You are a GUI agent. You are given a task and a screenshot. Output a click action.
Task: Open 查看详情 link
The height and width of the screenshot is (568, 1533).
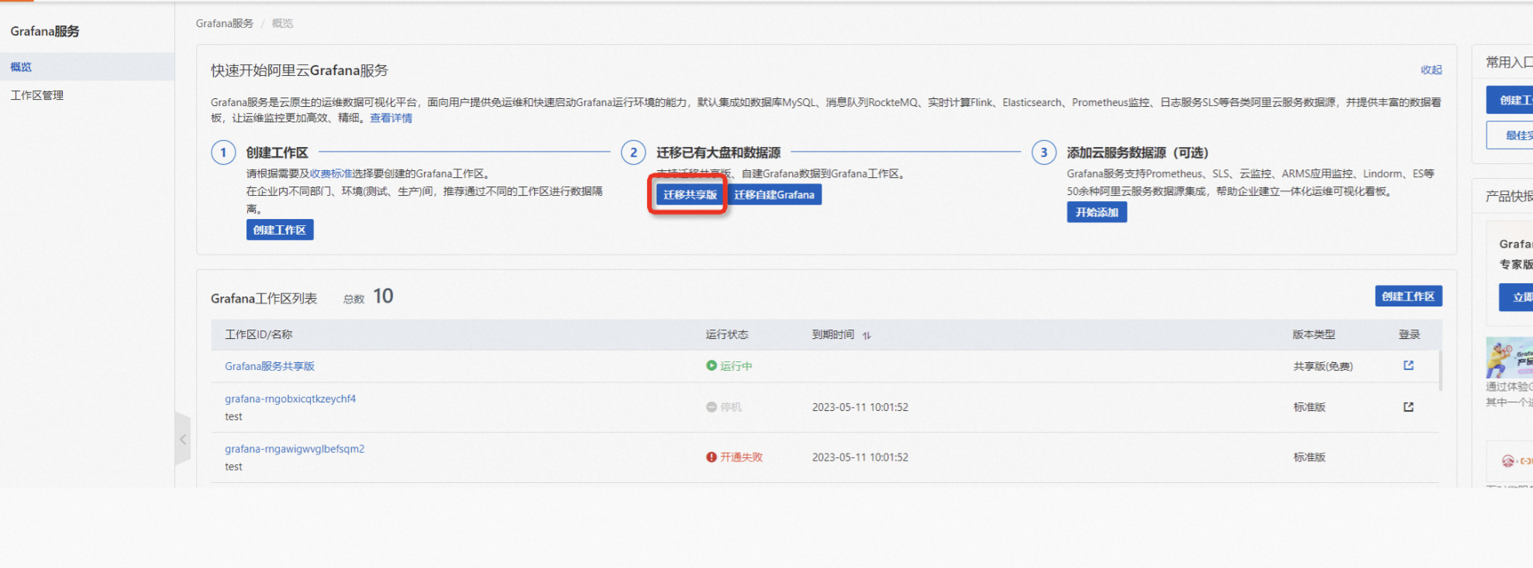391,118
